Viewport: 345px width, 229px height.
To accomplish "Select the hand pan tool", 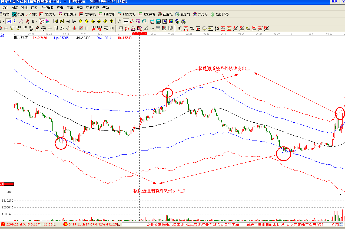I will pos(120,21).
